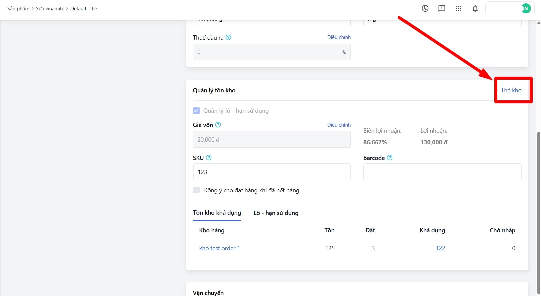This screenshot has width=541, height=296.
Task: Click help icon next to Giá vốn
Action: point(218,125)
